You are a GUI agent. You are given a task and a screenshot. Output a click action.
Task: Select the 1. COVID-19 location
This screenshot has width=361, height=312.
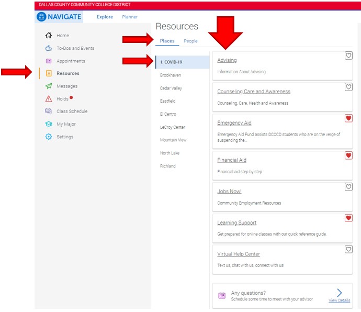183,62
